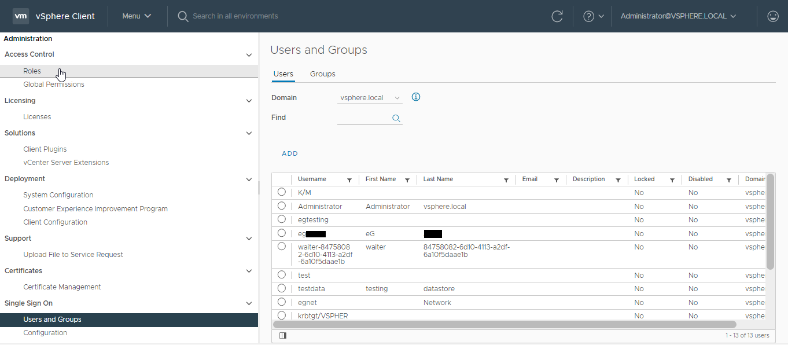Select the krbtgt/VSPHER user radio button

click(282, 315)
